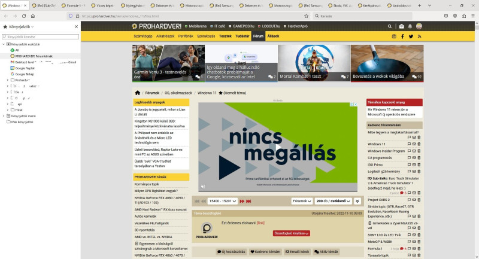Delete MotoGP & WSBK from favorites
The image size is (479, 259).
click(419, 242)
